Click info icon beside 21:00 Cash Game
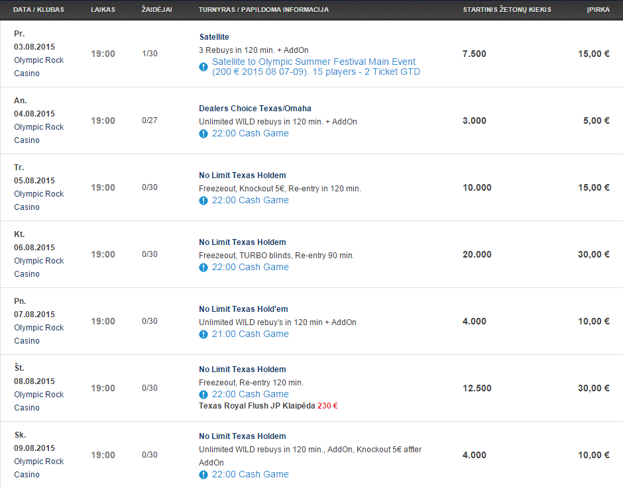 click(x=203, y=334)
